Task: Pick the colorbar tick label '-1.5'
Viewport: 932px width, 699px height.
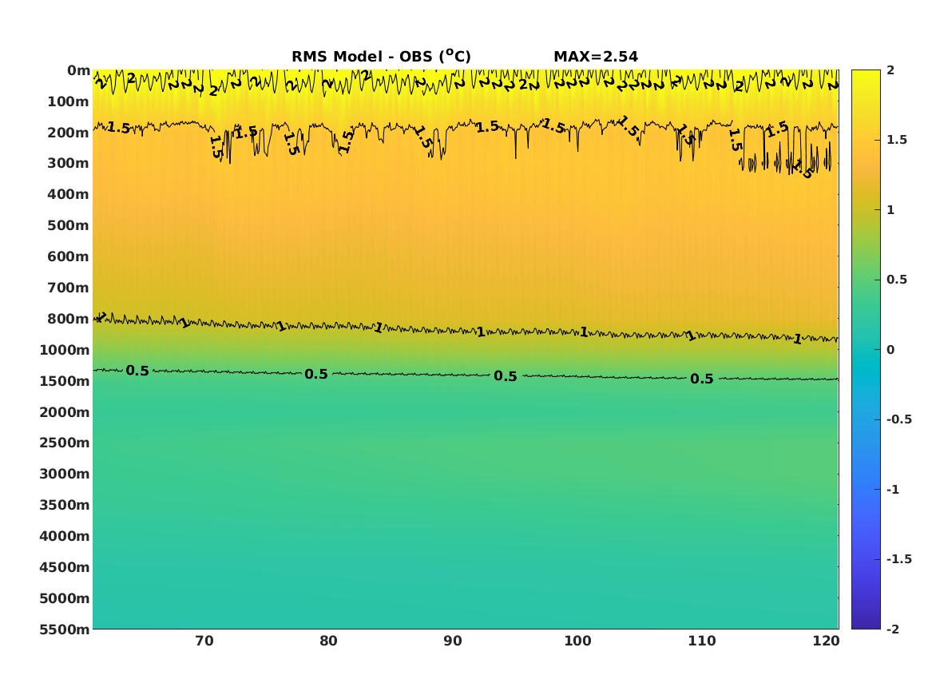Action: pyautogui.click(x=898, y=559)
